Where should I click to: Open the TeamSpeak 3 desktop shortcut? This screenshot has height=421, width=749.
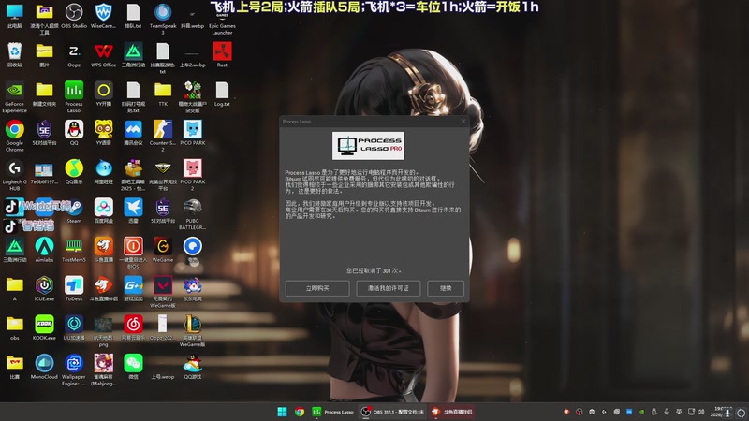[162, 18]
